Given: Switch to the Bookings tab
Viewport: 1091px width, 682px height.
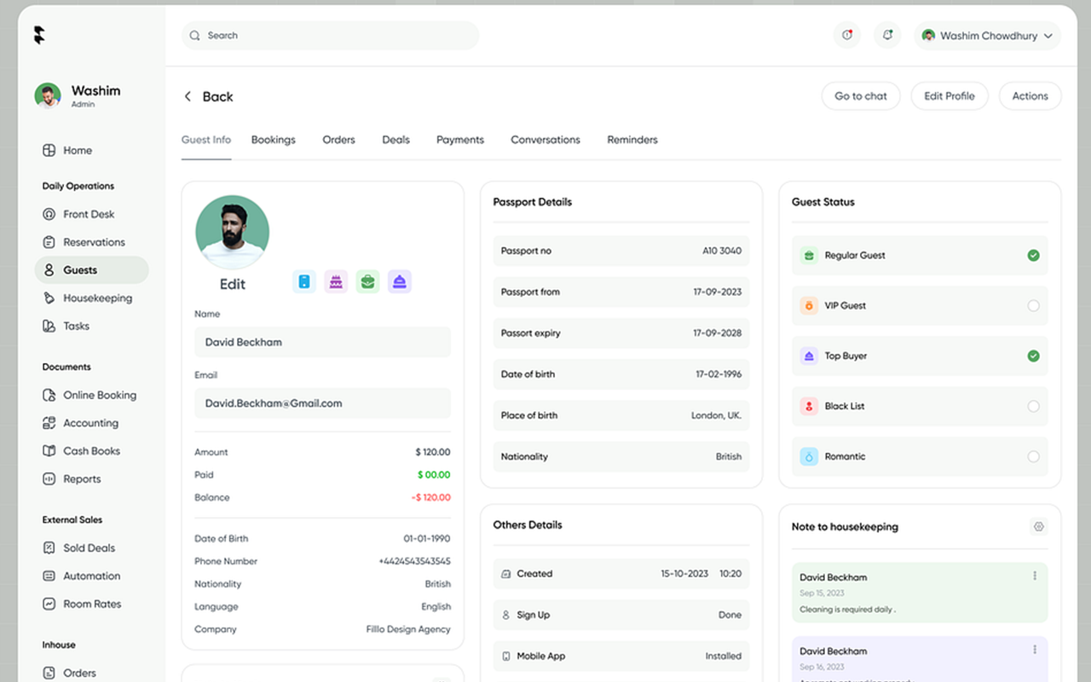Looking at the screenshot, I should (x=273, y=140).
